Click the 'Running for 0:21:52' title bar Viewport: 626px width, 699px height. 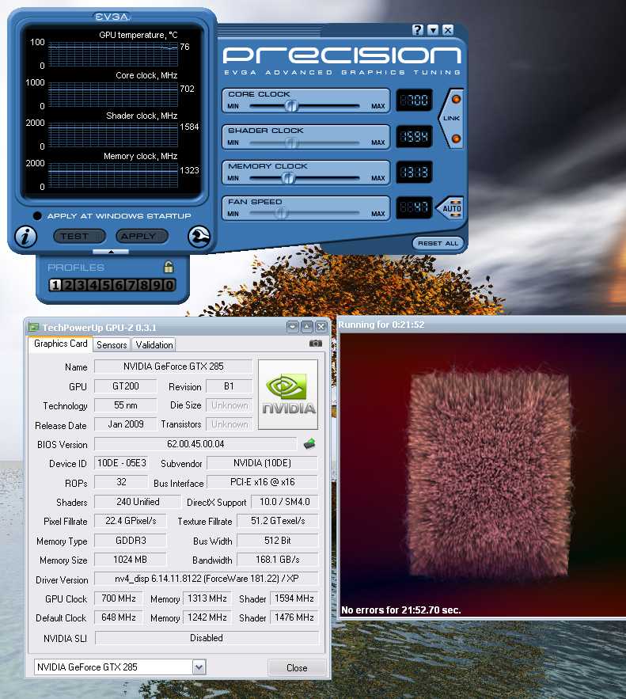(482, 325)
